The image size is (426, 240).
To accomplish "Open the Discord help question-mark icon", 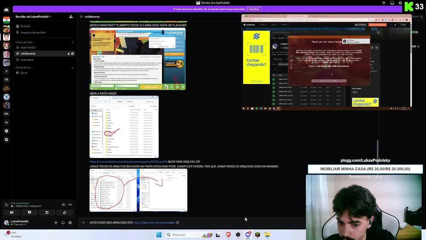I will point(400,3).
